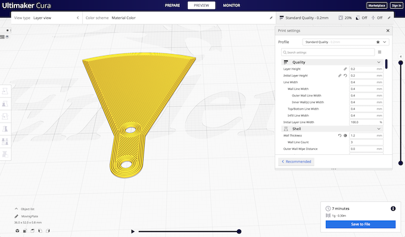Click the lower layer slider handle

coord(401,163)
